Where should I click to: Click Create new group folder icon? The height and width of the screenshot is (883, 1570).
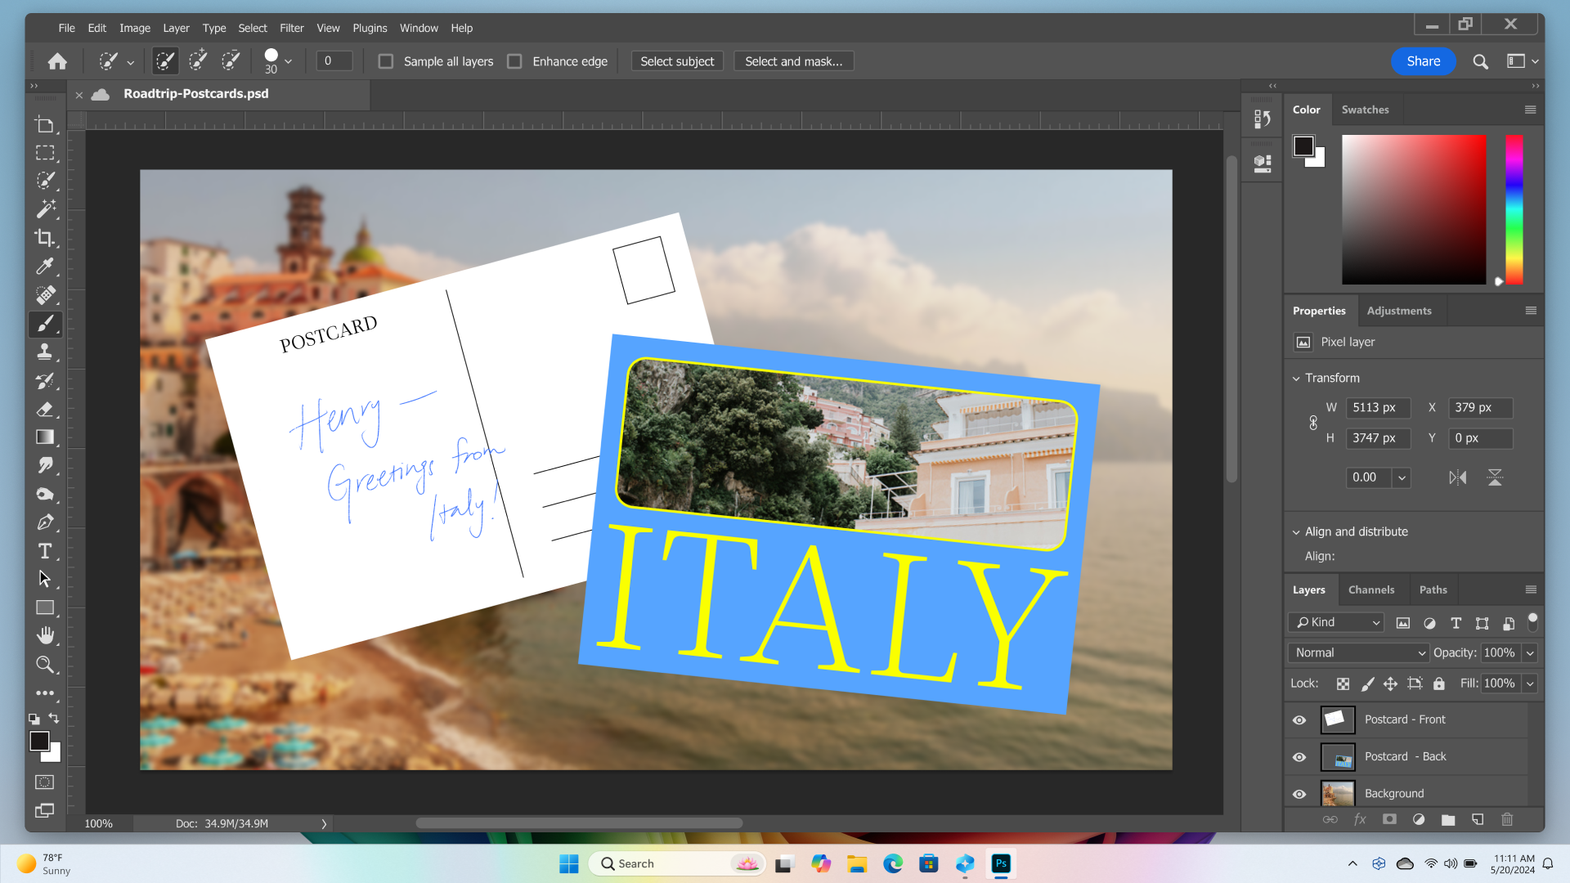[1448, 819]
